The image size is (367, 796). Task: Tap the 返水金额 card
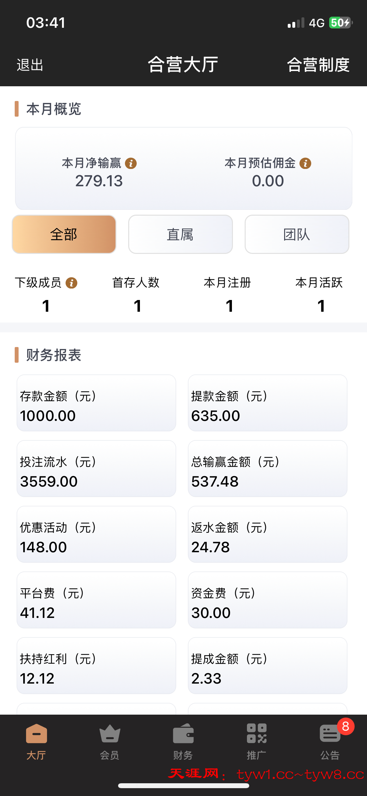coord(268,534)
